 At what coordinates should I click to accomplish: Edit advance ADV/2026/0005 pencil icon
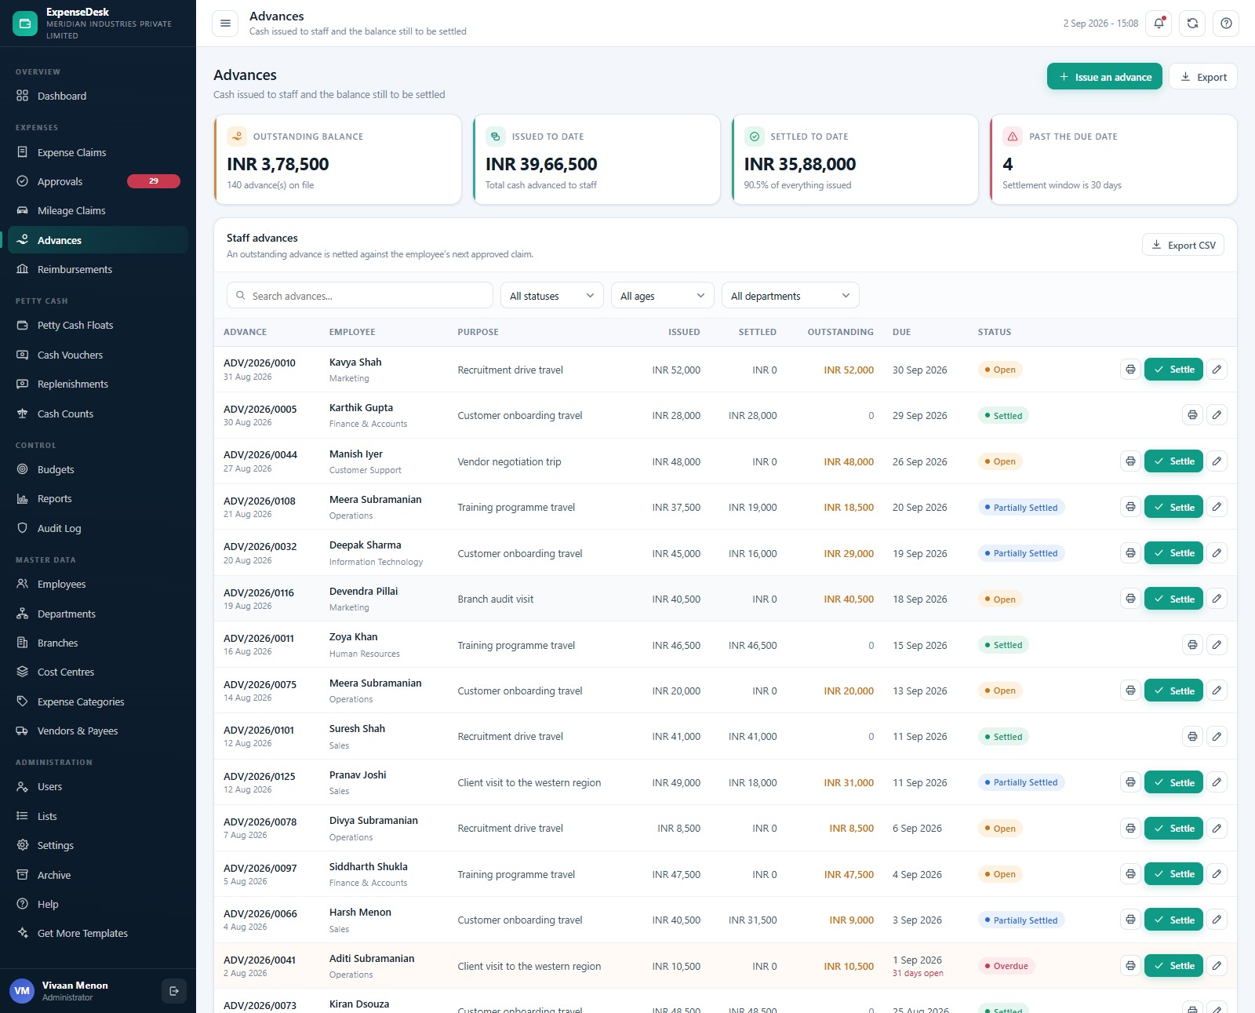[x=1217, y=415]
